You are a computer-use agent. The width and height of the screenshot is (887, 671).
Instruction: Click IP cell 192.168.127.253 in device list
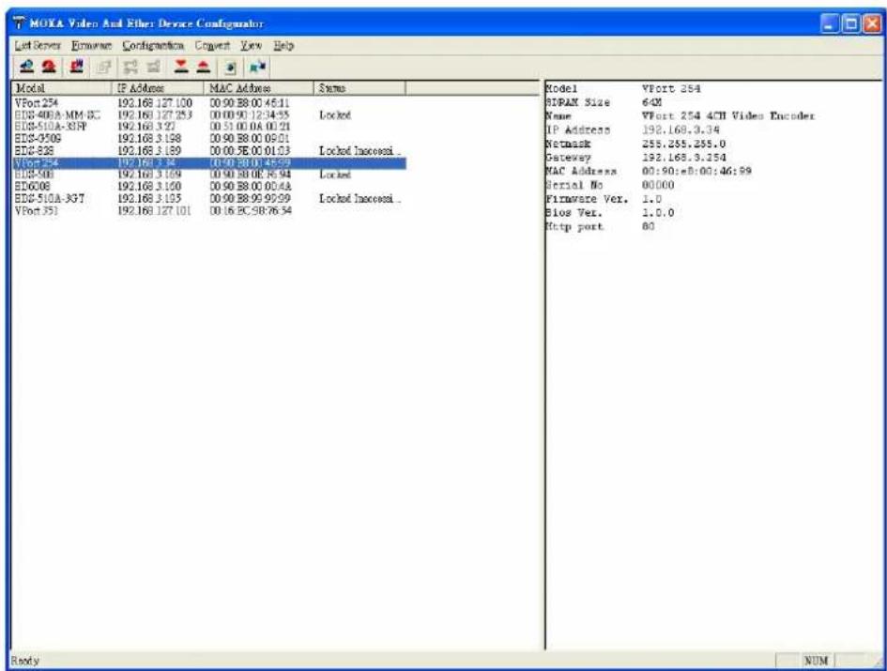coord(155,114)
